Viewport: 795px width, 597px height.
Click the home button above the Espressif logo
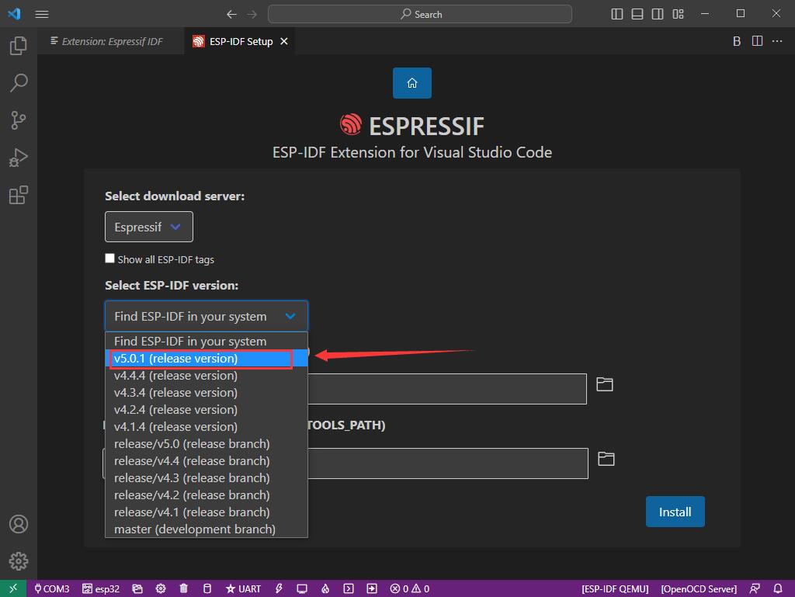click(411, 83)
